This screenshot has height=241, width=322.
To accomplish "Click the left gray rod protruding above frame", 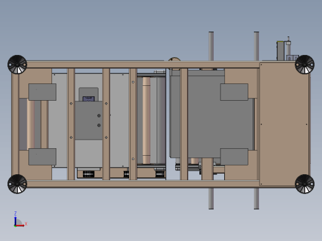I will point(211,46).
